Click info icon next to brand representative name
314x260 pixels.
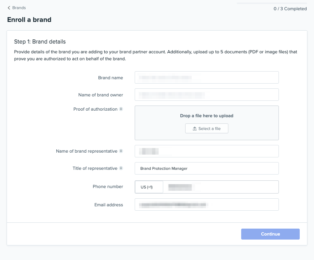(x=121, y=151)
